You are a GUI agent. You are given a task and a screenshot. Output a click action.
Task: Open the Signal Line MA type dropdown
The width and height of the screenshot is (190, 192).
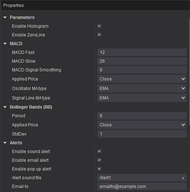[142, 98]
